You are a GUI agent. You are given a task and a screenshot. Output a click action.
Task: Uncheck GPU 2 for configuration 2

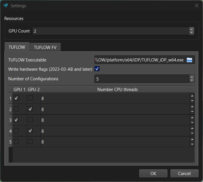30,109
